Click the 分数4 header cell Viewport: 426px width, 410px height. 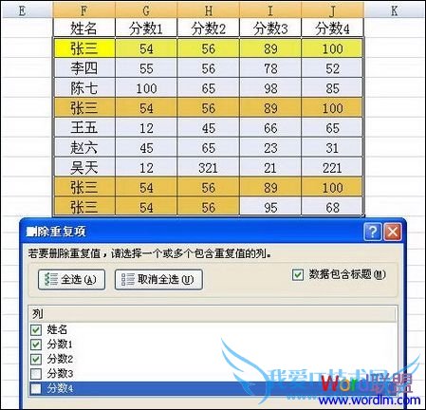[332, 28]
